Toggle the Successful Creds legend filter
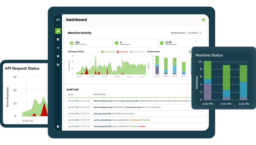Image resolution: width=256 pixels, height=145 pixels. pyautogui.click(x=108, y=52)
